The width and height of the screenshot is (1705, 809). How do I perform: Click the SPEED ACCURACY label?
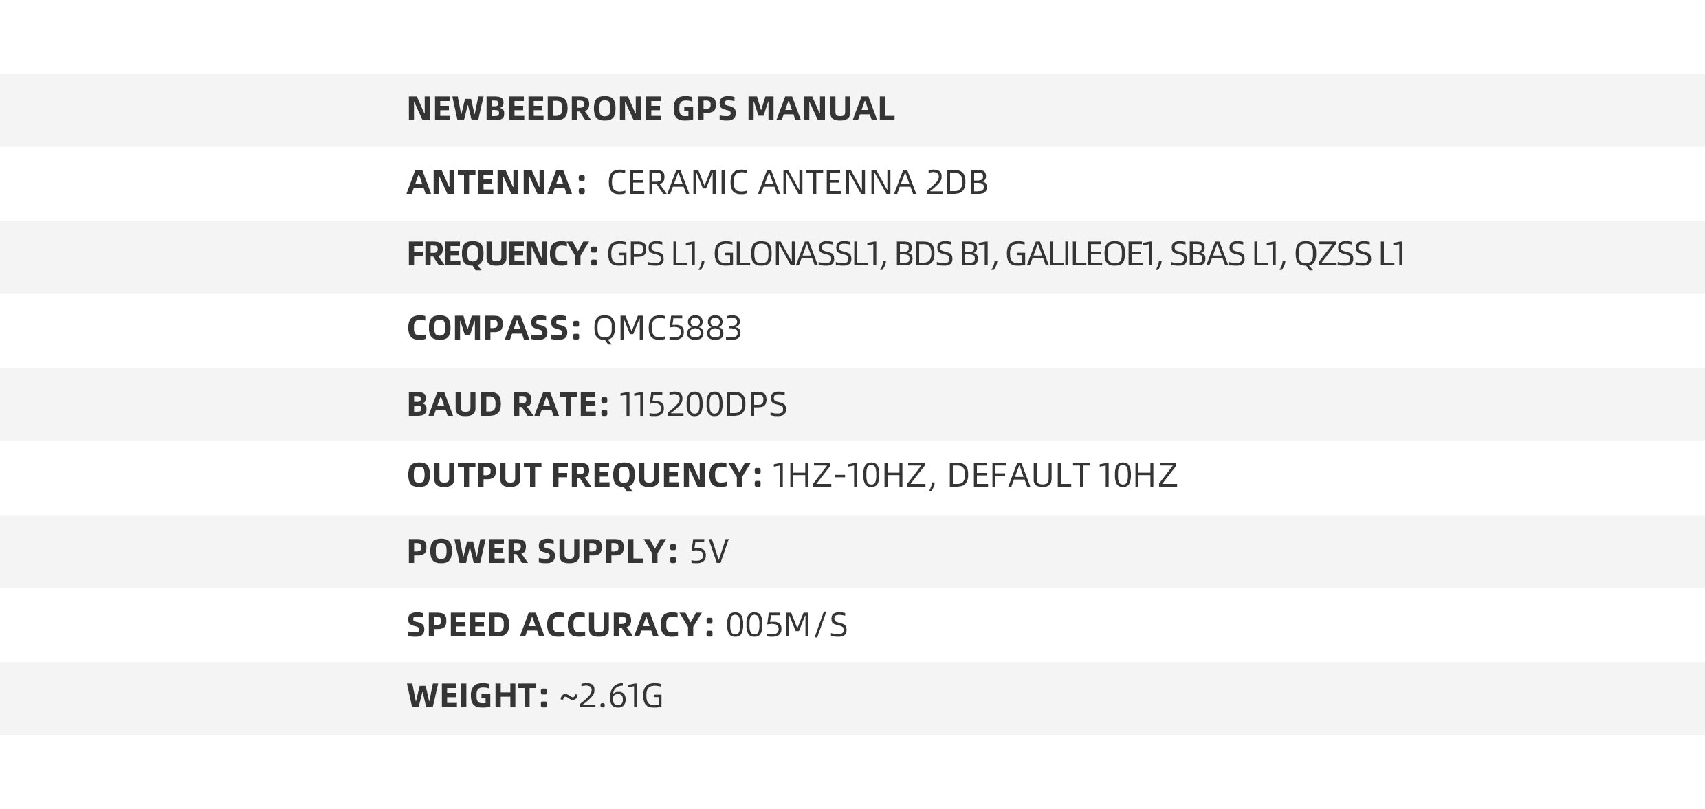(560, 625)
